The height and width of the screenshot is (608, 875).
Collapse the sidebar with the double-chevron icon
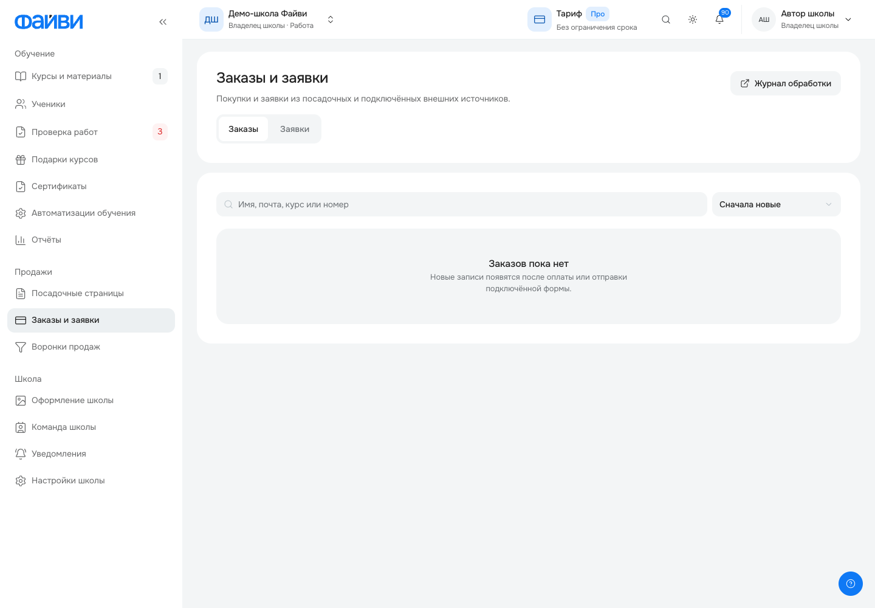(x=163, y=22)
